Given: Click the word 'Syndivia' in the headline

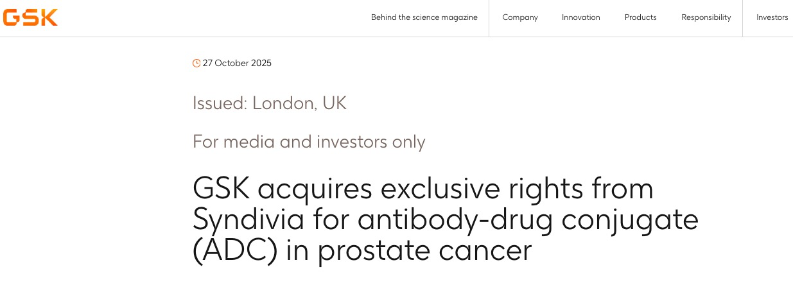Looking at the screenshot, I should click(248, 220).
